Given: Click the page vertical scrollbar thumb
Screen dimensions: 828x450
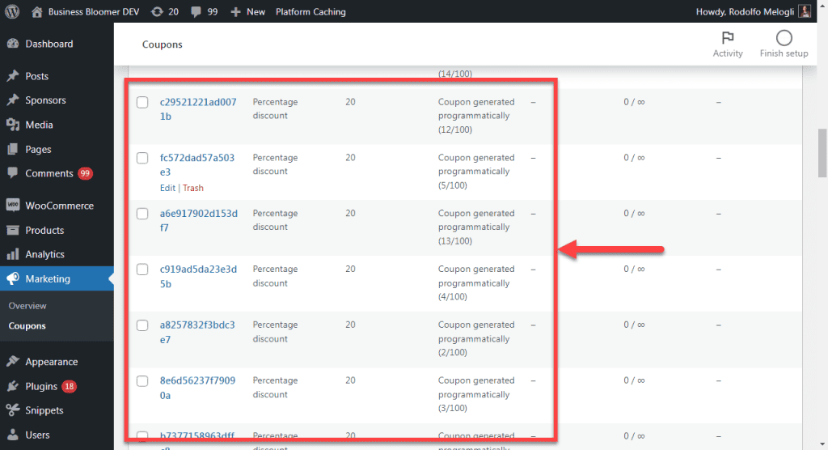Looking at the screenshot, I should pyautogui.click(x=822, y=152).
